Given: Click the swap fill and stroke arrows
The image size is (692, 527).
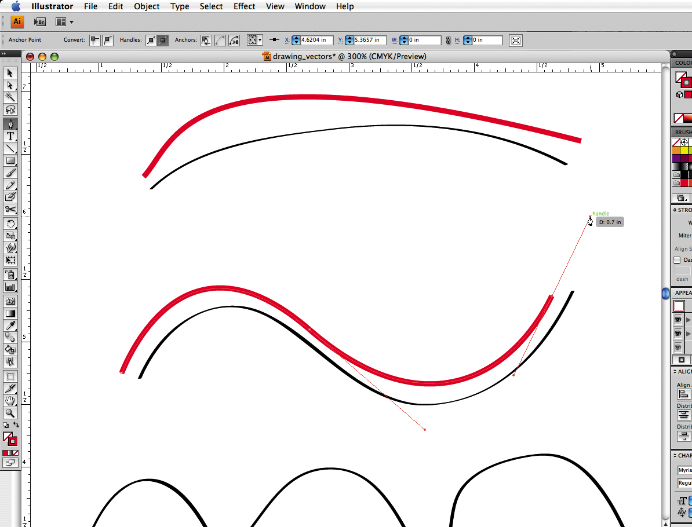Looking at the screenshot, I should pos(16,425).
